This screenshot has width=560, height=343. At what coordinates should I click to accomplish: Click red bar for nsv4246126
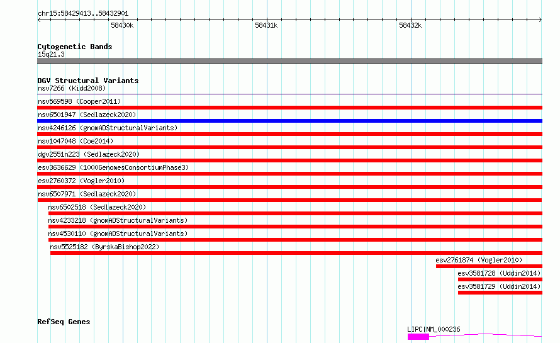(x=289, y=134)
